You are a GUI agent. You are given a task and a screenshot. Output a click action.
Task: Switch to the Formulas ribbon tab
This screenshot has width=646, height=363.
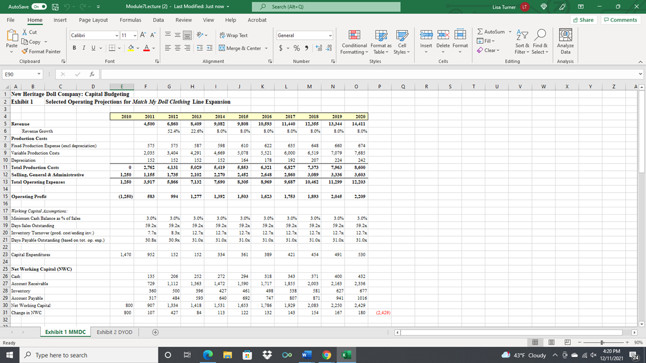(130, 20)
